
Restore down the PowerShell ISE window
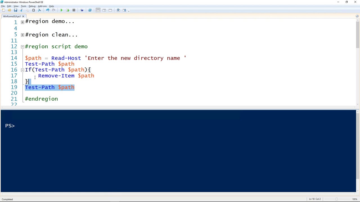pyautogui.click(x=346, y=2)
